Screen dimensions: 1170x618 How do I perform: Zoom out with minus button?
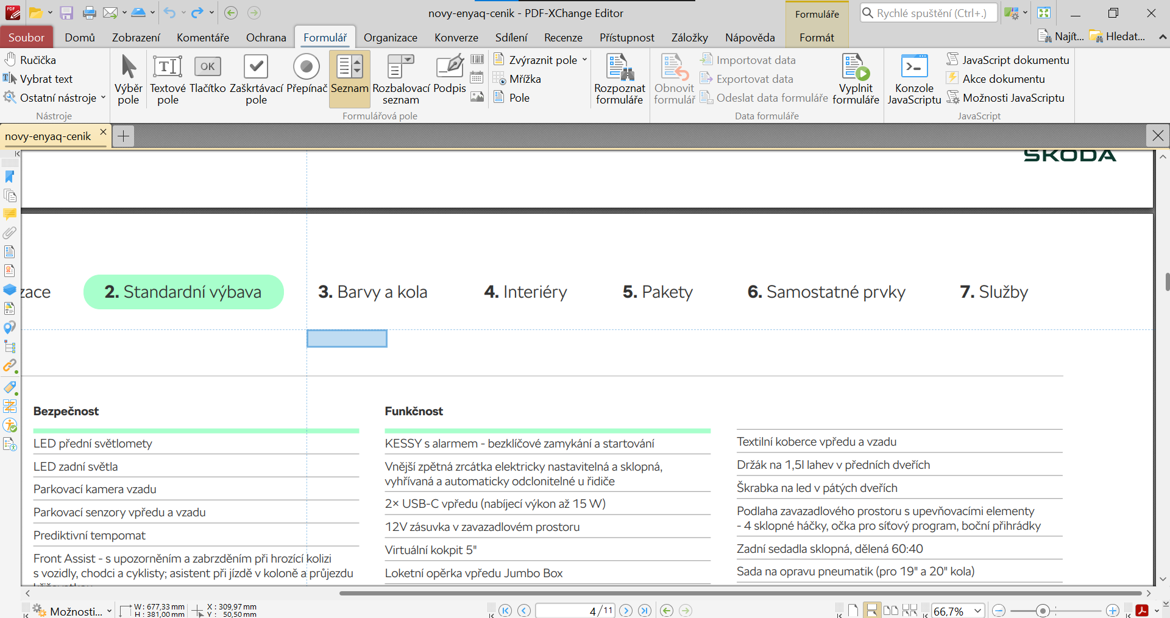pos(999,611)
